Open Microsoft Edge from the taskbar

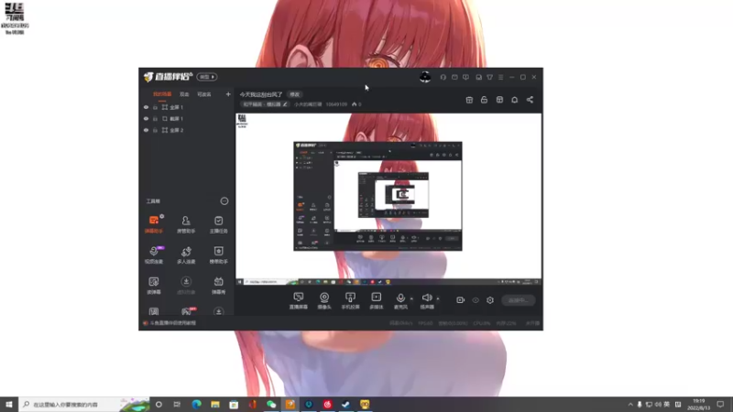pos(196,405)
